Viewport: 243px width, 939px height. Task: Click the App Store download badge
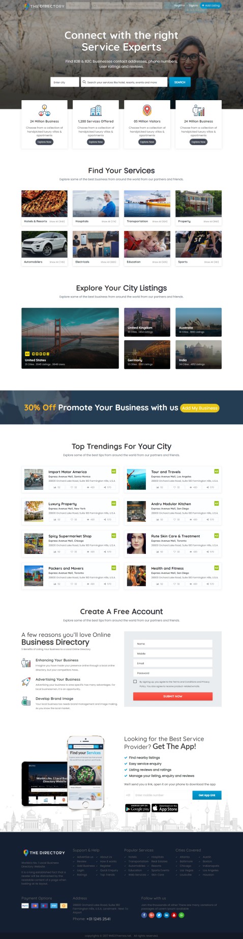[165, 808]
